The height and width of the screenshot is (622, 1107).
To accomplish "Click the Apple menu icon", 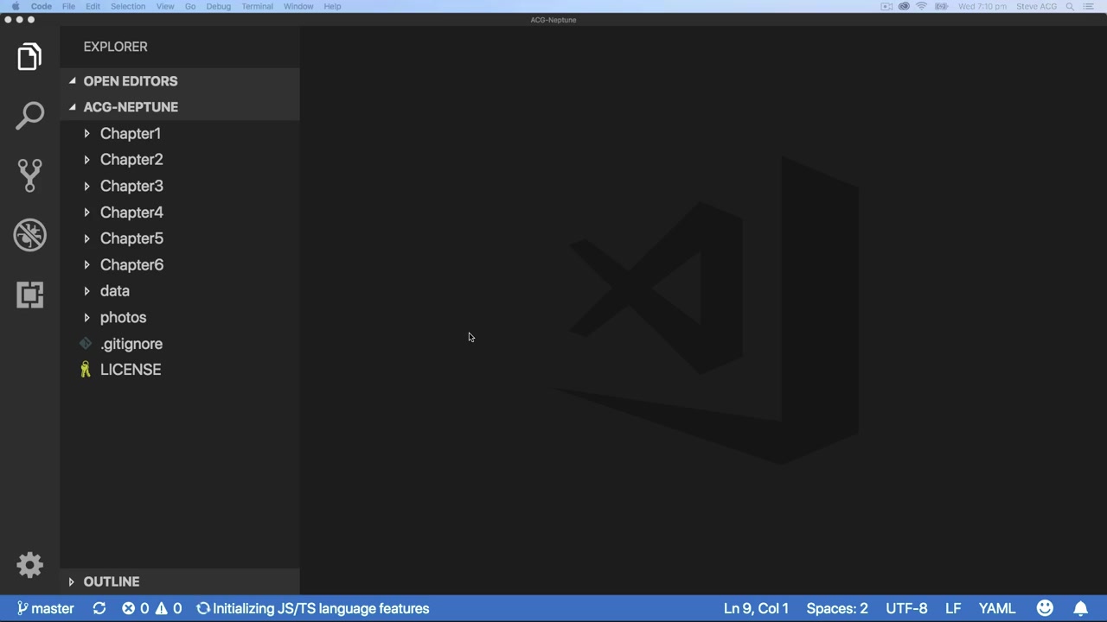I will tap(15, 6).
